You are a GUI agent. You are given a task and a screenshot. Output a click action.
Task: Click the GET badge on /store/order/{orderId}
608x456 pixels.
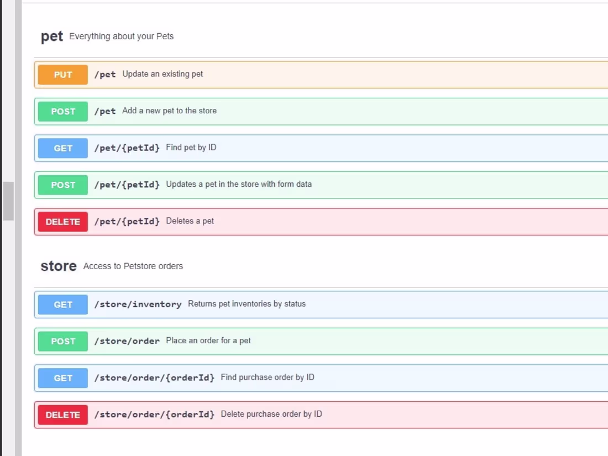pyautogui.click(x=62, y=378)
